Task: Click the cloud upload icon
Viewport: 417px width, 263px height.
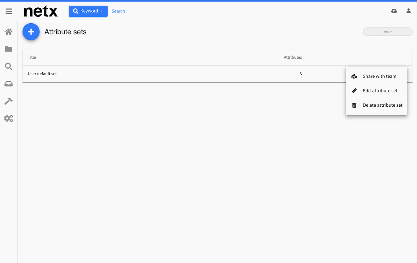Action: (x=394, y=11)
